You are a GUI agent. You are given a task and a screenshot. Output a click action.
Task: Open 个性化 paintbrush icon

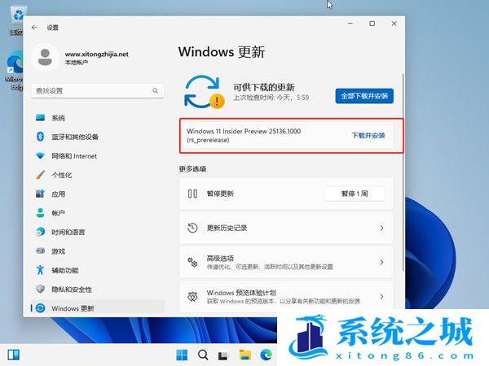[x=40, y=175]
